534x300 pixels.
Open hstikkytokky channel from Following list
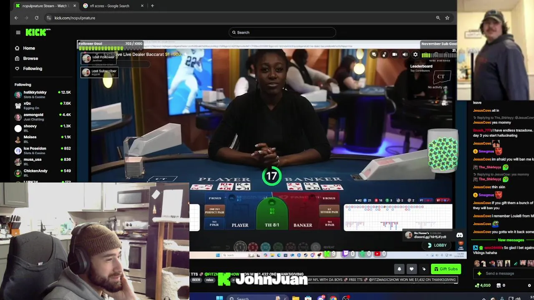[43, 95]
